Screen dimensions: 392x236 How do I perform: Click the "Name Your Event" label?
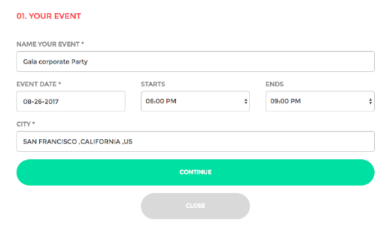click(x=50, y=44)
